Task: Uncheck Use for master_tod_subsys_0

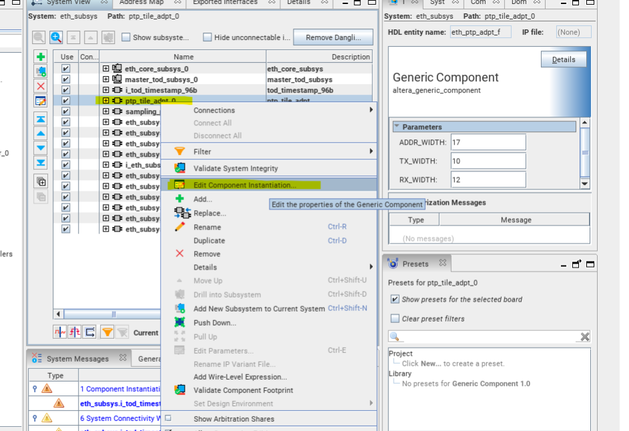Action: 66,79
